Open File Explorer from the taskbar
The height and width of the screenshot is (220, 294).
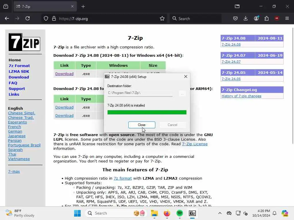(154, 213)
